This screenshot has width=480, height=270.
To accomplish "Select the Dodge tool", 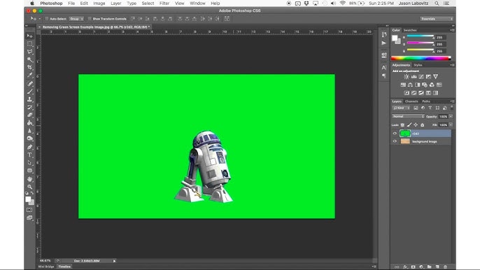I will pyautogui.click(x=29, y=139).
